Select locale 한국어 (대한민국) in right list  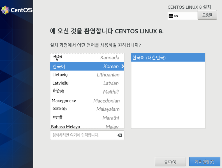[x=168, y=58]
